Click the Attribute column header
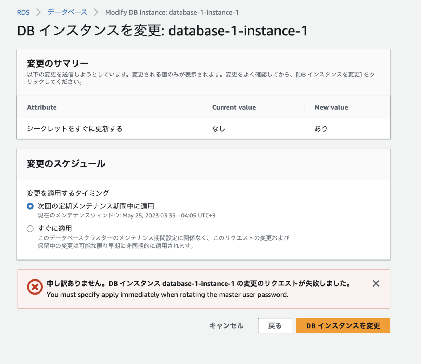The height and width of the screenshot is (364, 421). click(42, 107)
